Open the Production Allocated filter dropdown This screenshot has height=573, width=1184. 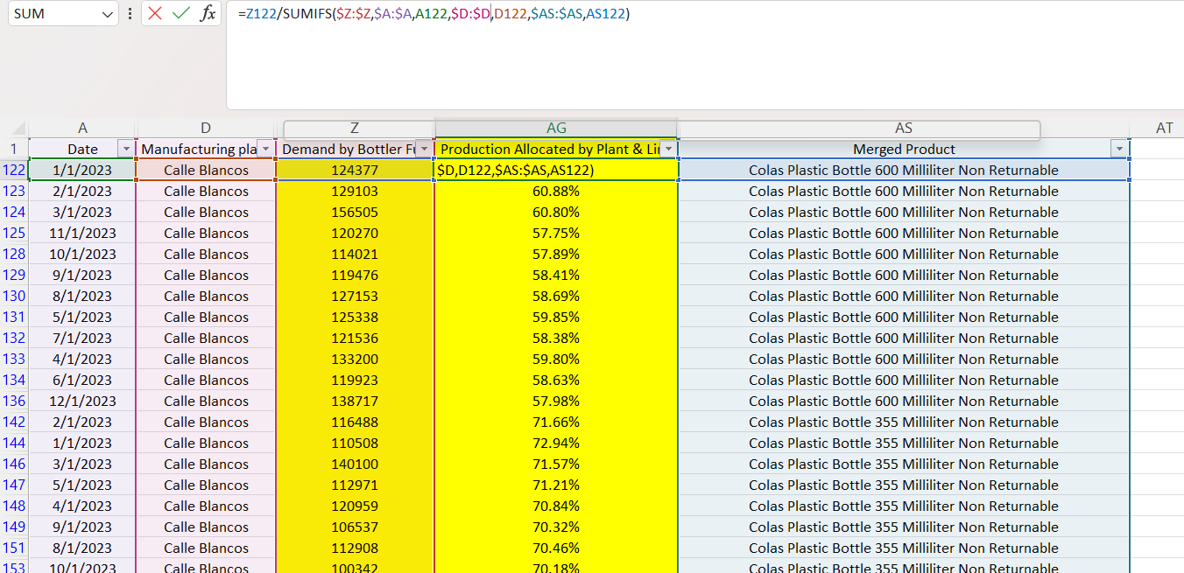tap(668, 150)
